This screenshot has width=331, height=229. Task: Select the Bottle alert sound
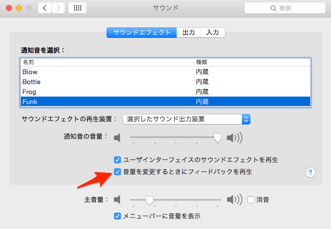165,82
